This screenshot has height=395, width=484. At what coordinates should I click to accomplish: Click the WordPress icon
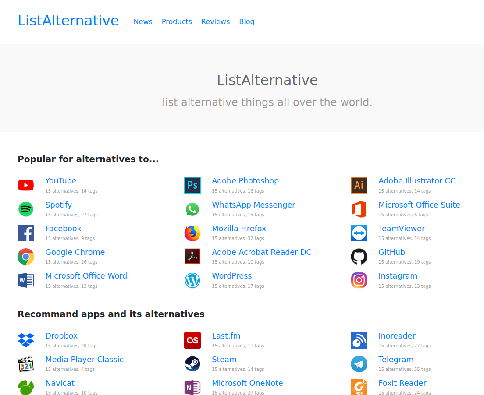(192, 280)
